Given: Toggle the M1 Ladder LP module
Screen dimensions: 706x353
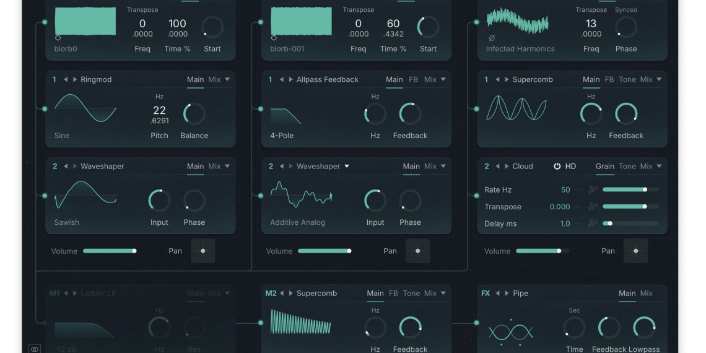Looking at the screenshot, I should pos(54,294).
